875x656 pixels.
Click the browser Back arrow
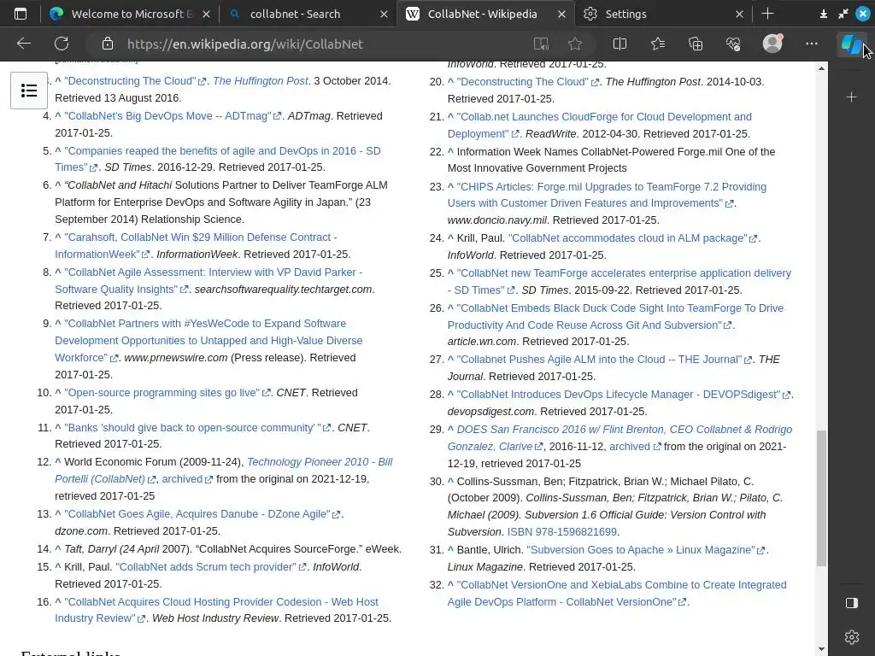[23, 44]
